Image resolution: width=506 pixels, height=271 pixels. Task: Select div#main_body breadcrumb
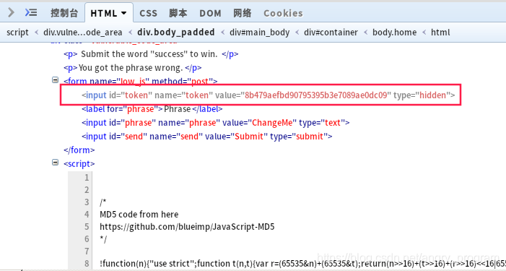pos(259,33)
